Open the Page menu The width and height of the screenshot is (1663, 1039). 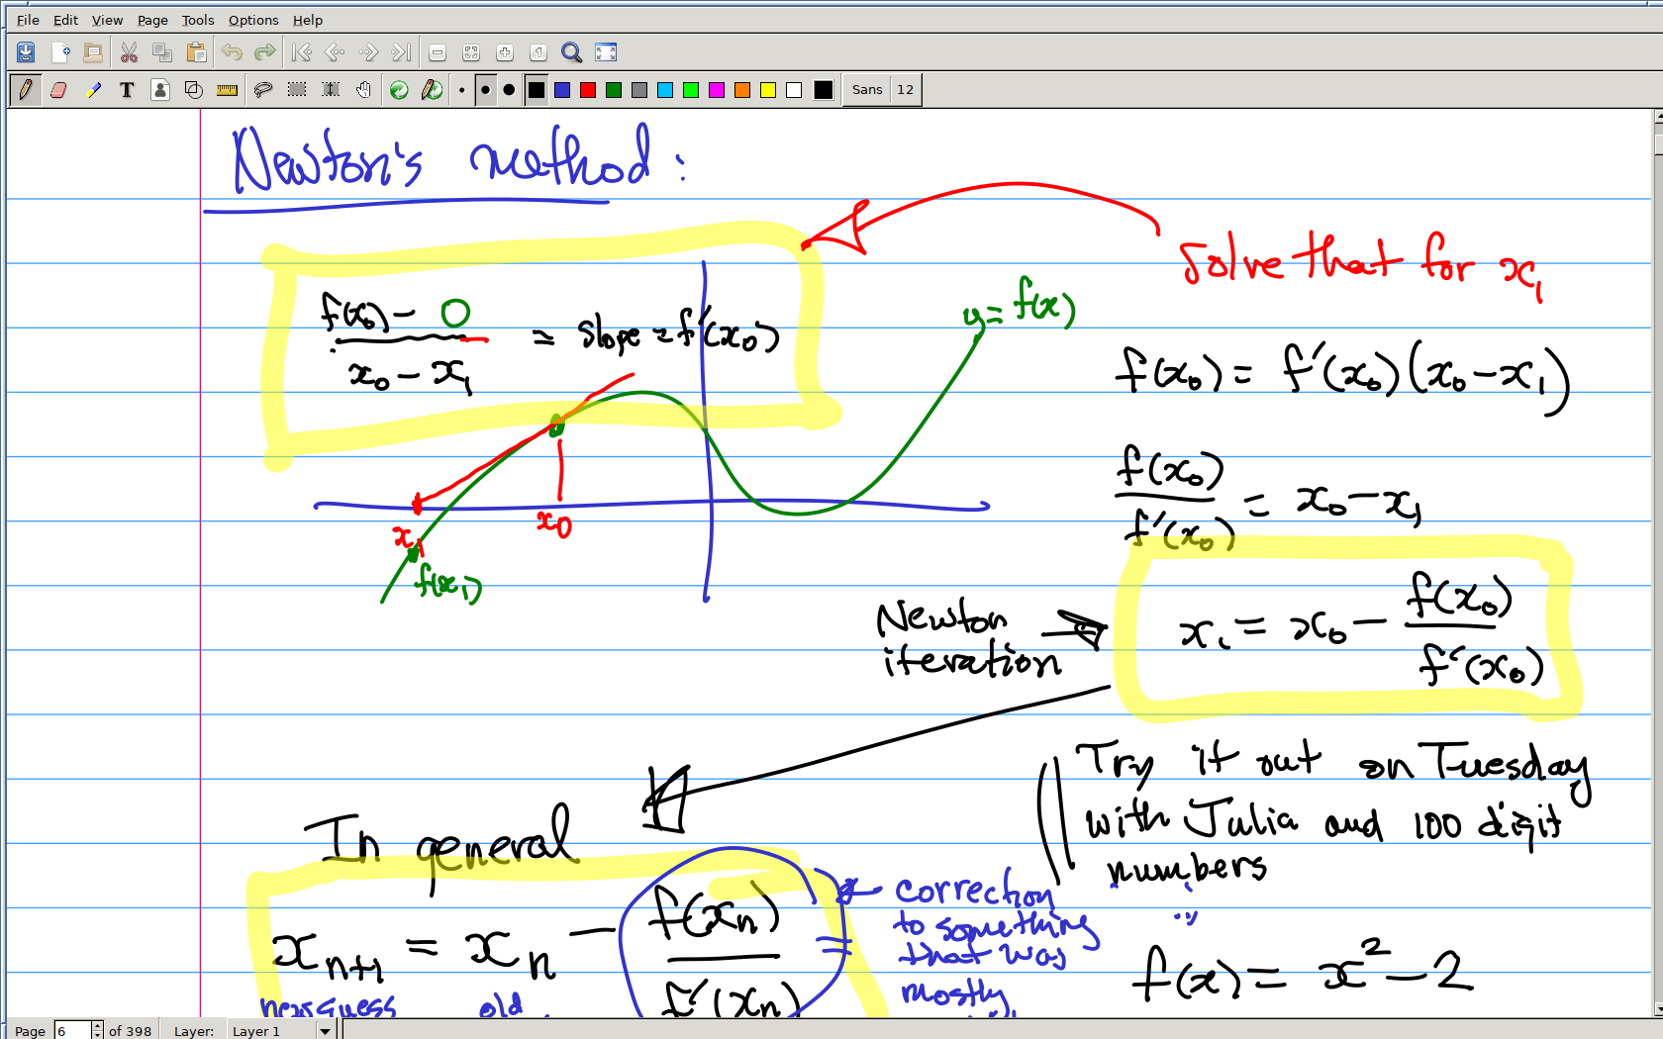(x=152, y=20)
